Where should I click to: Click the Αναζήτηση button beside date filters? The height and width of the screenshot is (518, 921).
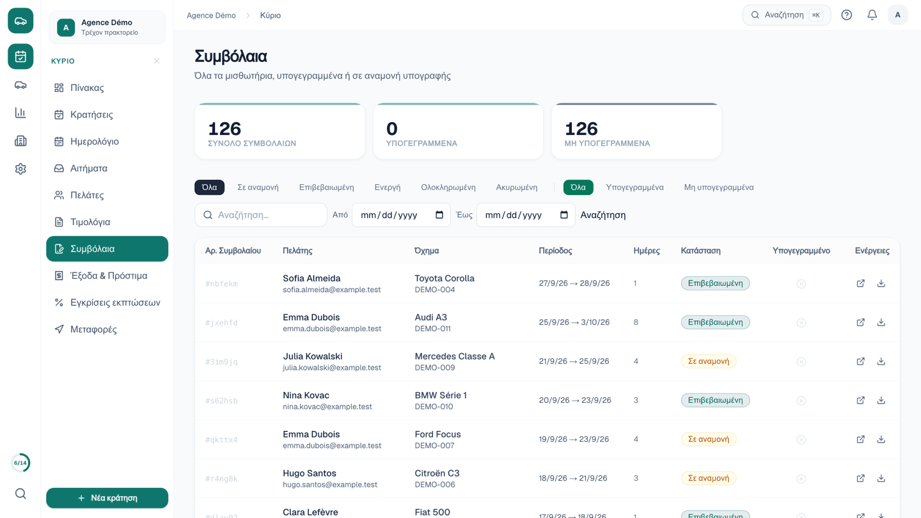point(603,215)
